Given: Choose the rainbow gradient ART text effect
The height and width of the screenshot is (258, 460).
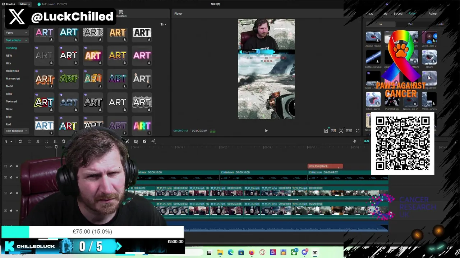Looking at the screenshot, I should pos(142,126).
